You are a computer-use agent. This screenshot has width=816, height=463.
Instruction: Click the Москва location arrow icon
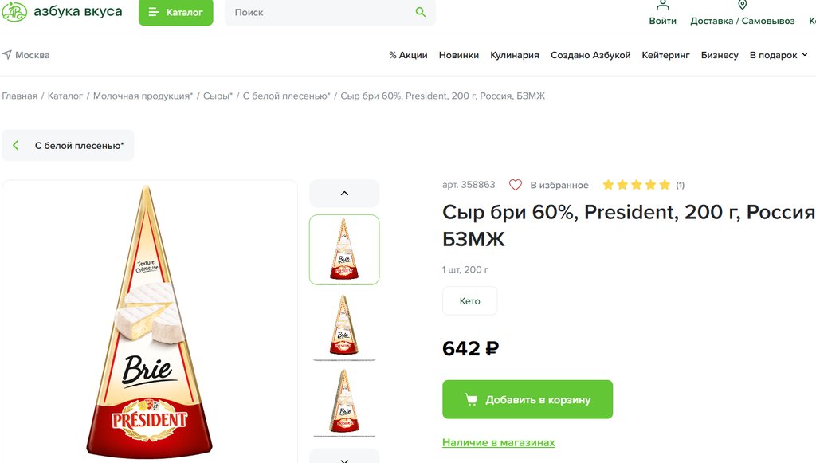[x=7, y=55]
